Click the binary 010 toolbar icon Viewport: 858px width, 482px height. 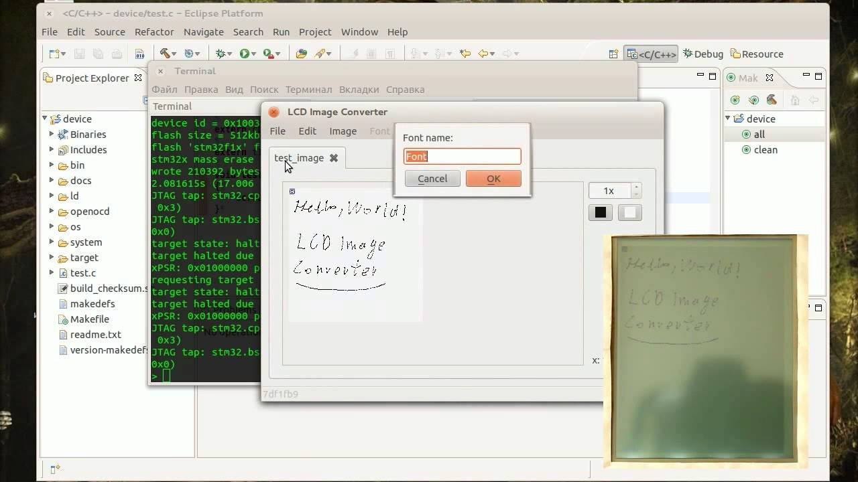click(139, 54)
